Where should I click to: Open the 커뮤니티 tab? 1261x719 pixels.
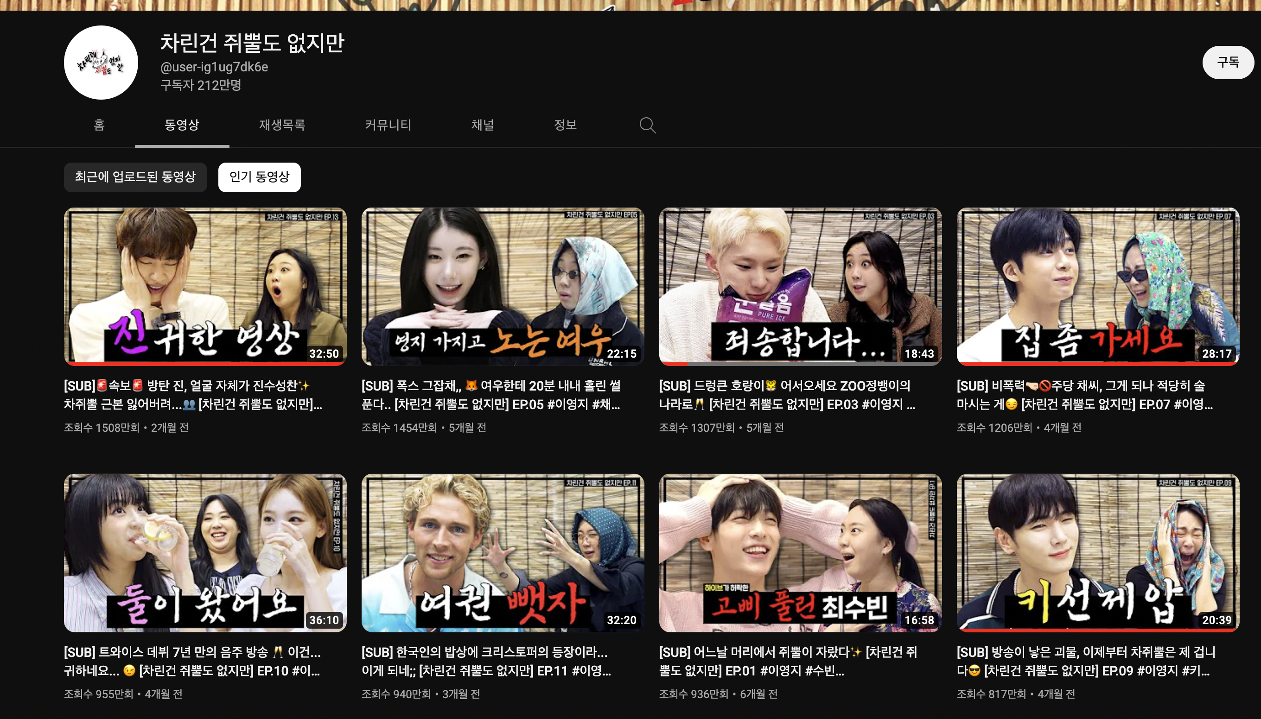388,125
